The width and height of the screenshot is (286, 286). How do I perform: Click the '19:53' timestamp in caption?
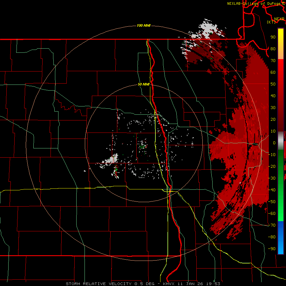pos(213,284)
